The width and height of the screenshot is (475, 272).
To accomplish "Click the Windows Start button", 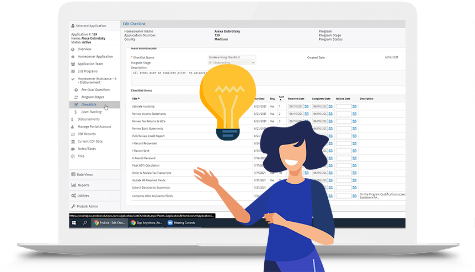I will pyautogui.click(x=74, y=223).
